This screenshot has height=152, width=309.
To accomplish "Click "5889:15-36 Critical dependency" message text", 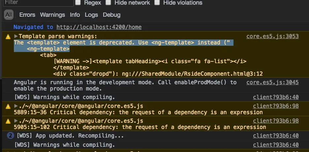I will (138, 112).
